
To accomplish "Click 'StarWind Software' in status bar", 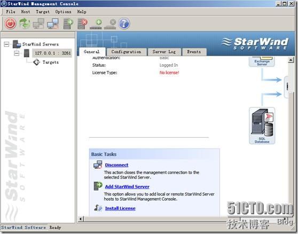I will 23,228.
